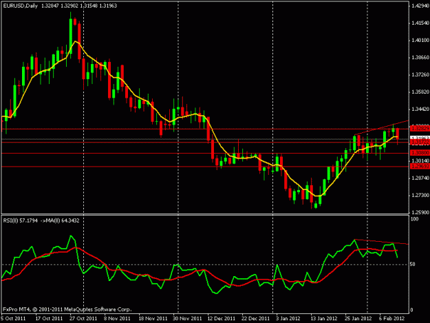This screenshot has width=430, height=323.
Task: Click the 25 Jan 2012 date label
Action: 358,319
